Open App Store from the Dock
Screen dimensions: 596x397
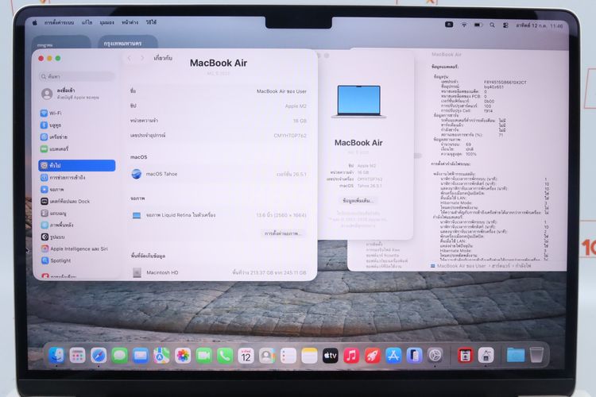pos(393,356)
